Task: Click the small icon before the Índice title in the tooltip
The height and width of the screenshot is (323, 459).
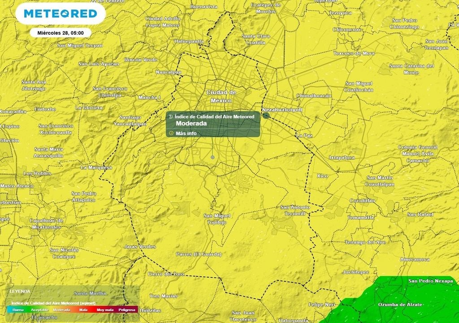Action: 171,117
